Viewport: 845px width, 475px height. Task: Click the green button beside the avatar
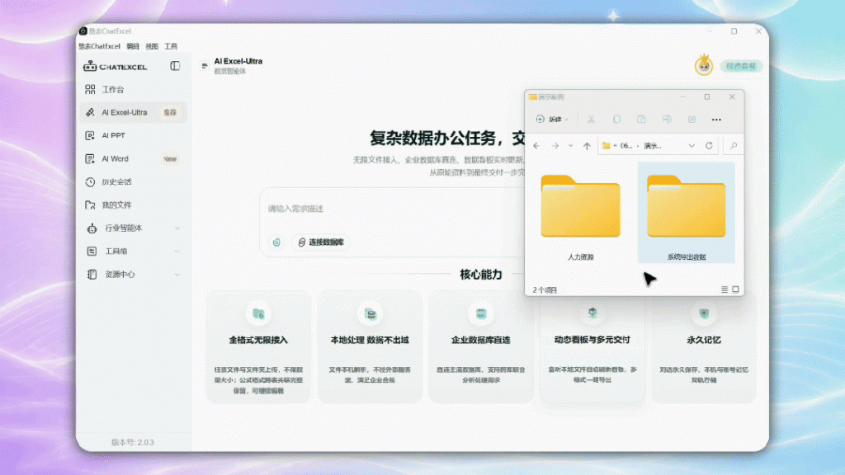pos(741,66)
